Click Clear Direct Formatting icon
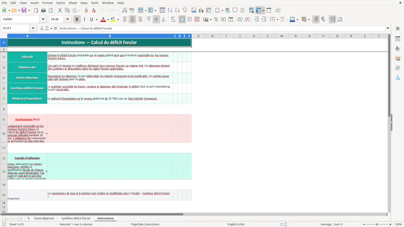The image size is (404, 227). [x=94, y=10]
